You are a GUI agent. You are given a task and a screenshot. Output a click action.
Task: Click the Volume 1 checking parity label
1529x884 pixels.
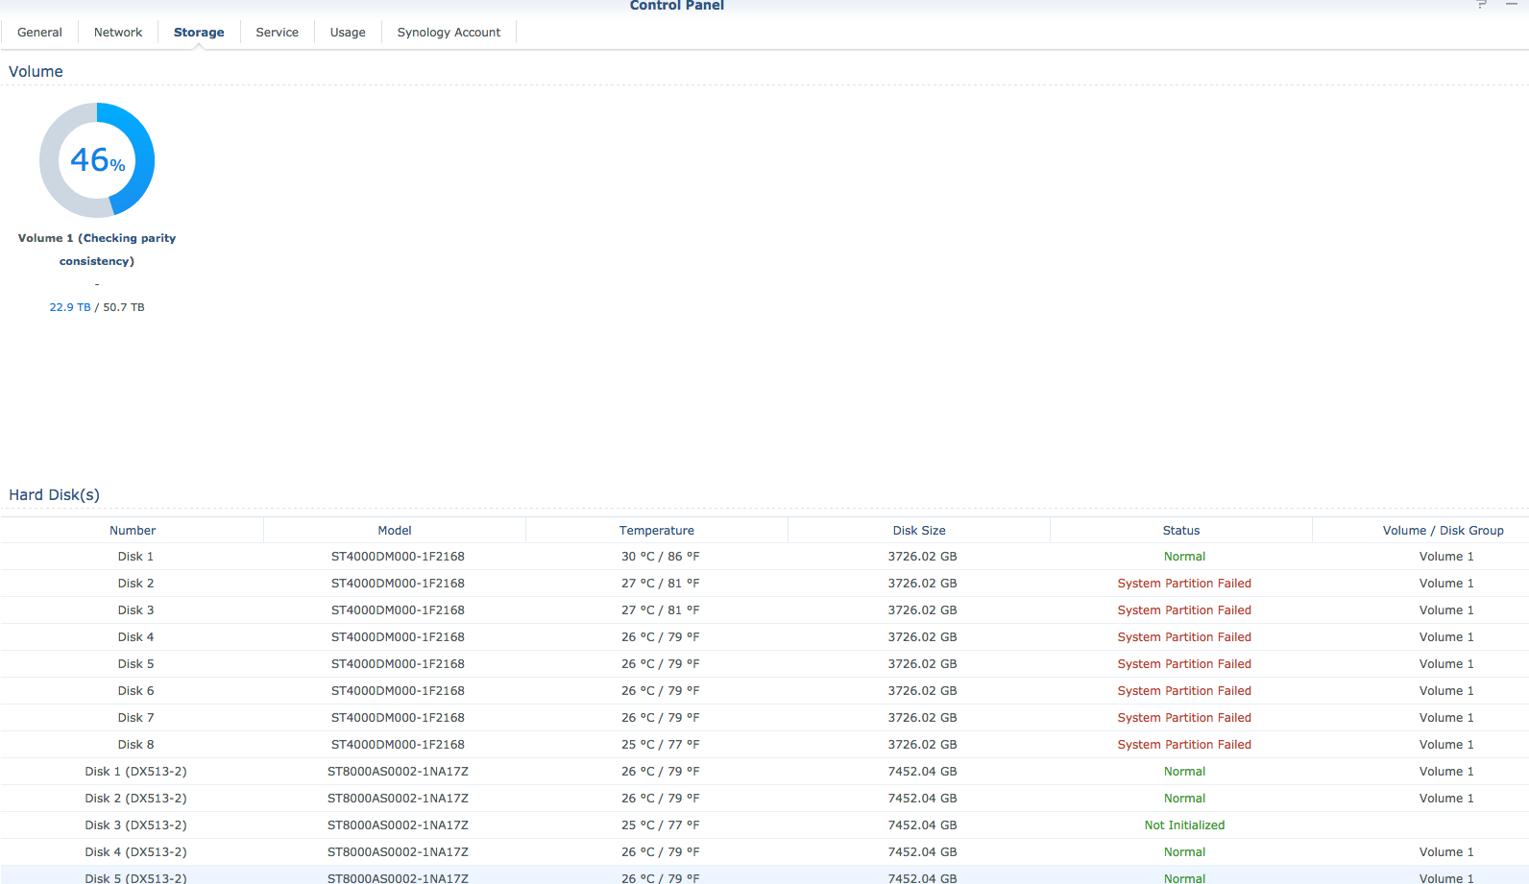pos(97,249)
